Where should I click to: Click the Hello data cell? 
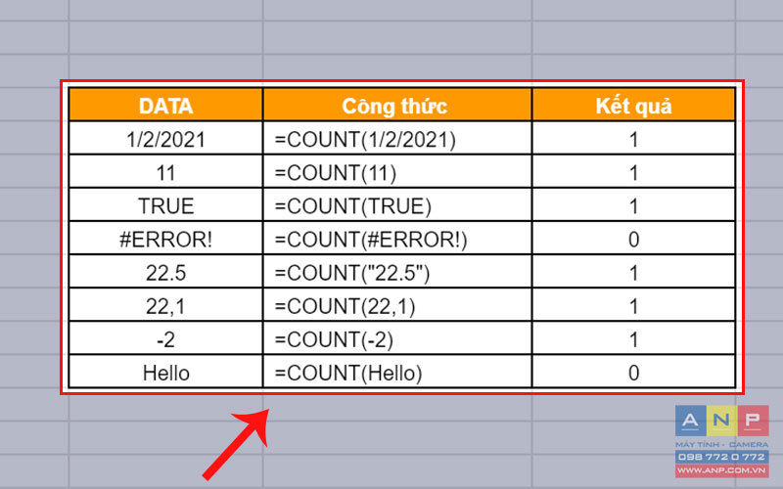165,372
